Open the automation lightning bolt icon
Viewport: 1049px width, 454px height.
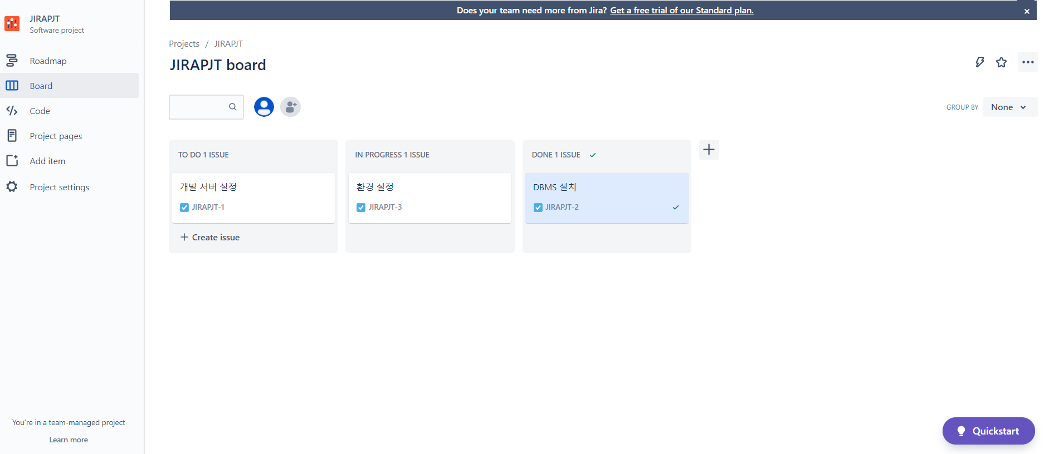click(x=979, y=62)
